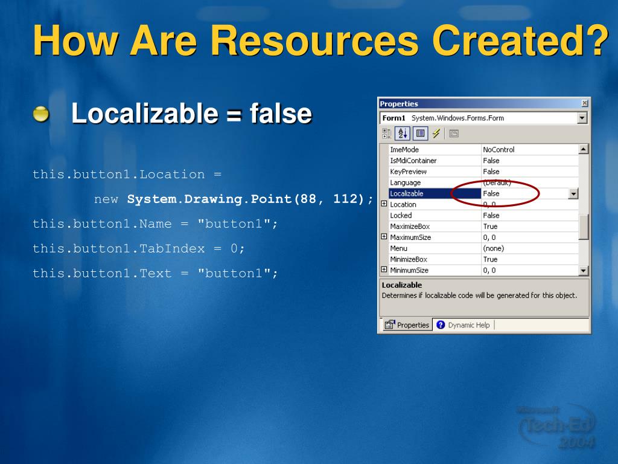Select the IsMdiContainer property row

pos(483,161)
